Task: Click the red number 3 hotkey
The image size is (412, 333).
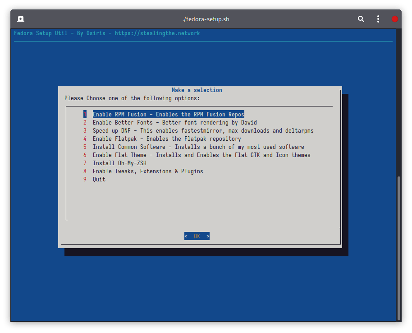Action: coord(85,130)
